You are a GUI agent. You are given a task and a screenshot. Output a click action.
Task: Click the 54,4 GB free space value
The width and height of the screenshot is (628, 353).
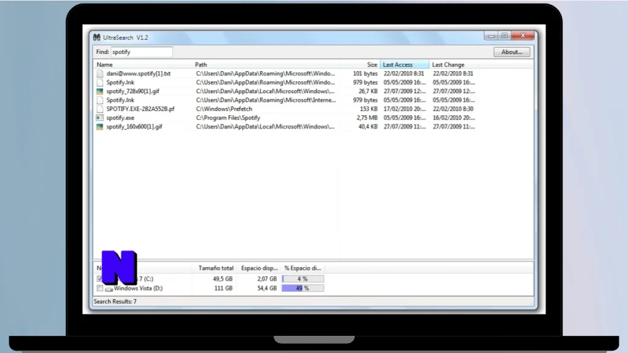pos(267,288)
